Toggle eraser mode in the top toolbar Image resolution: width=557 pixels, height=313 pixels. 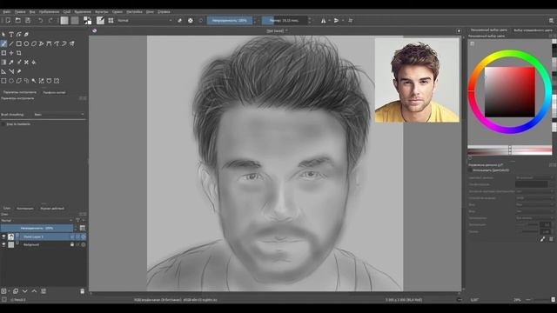180,21
